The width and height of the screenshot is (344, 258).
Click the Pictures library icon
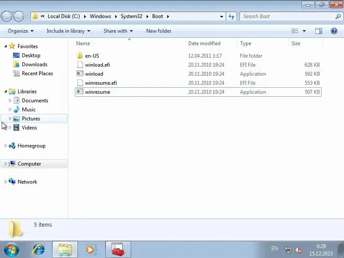pyautogui.click(x=16, y=119)
